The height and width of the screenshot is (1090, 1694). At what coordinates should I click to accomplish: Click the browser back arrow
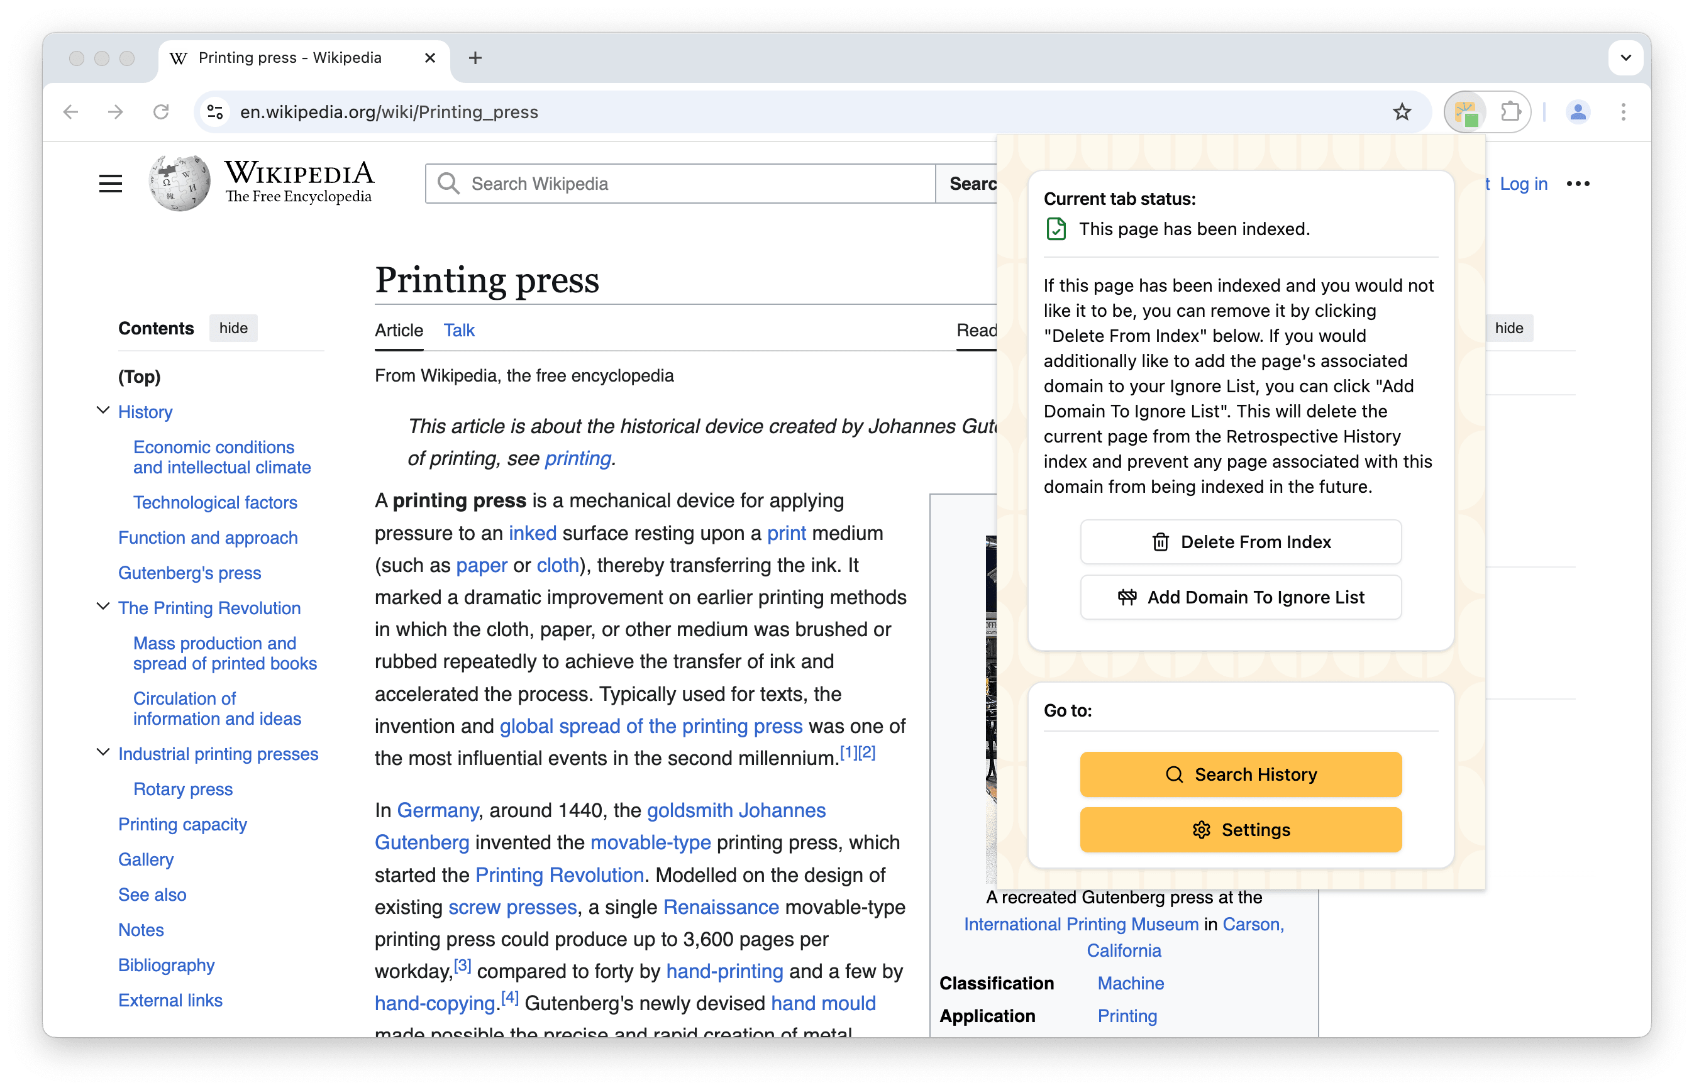click(71, 112)
